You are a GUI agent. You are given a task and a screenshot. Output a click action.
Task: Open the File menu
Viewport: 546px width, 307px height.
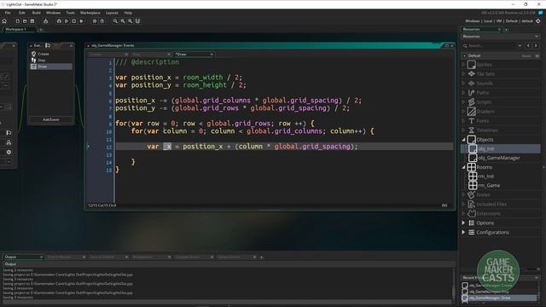[x=8, y=13]
